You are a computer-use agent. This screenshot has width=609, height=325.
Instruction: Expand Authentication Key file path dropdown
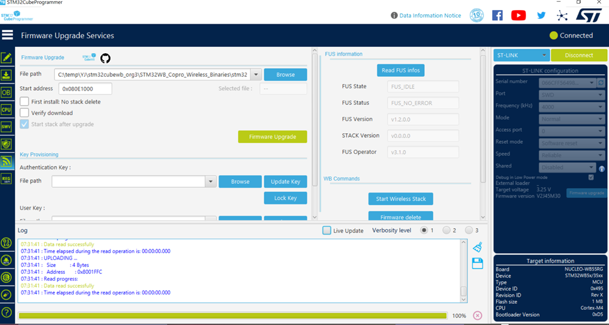point(210,181)
